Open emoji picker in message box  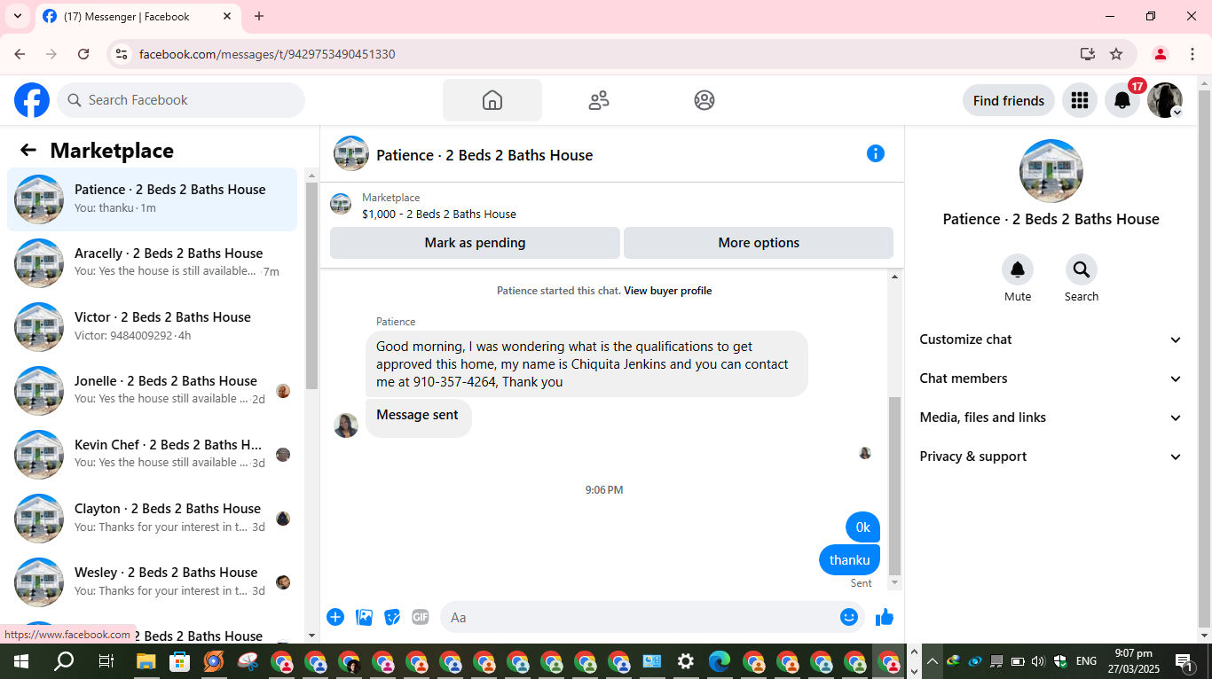pos(849,617)
